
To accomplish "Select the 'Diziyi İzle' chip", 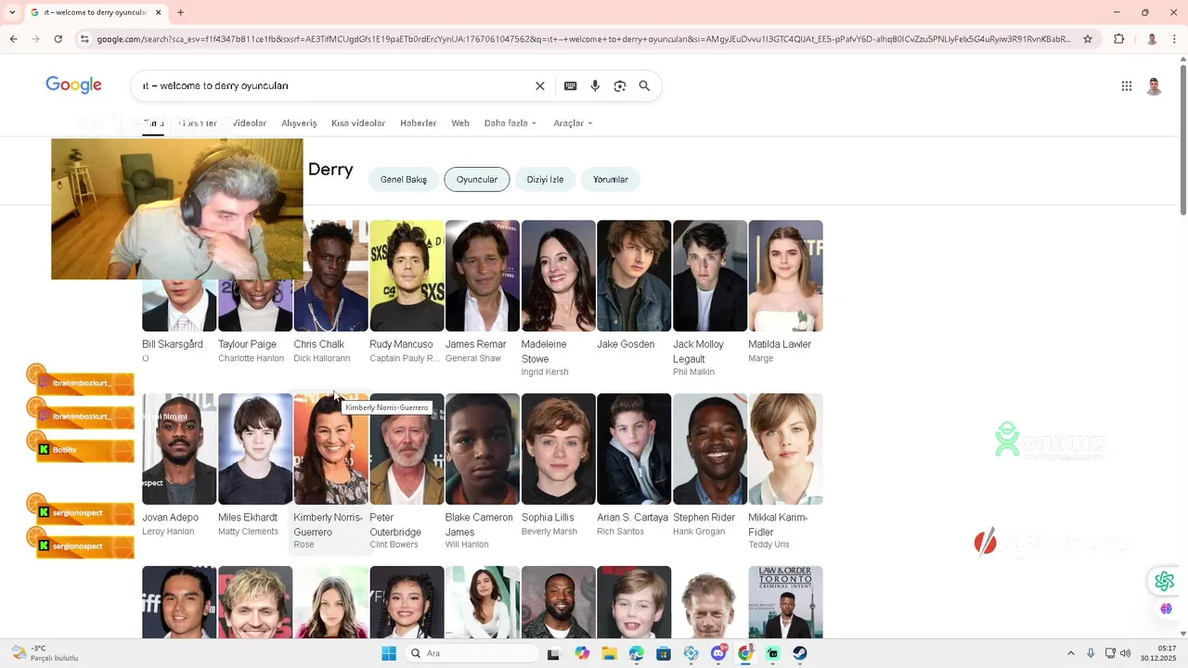I will point(545,179).
